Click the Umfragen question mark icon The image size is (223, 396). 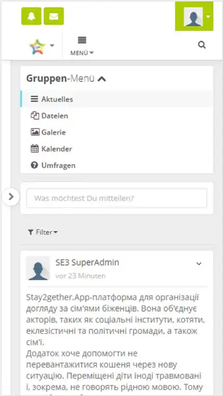click(34, 166)
